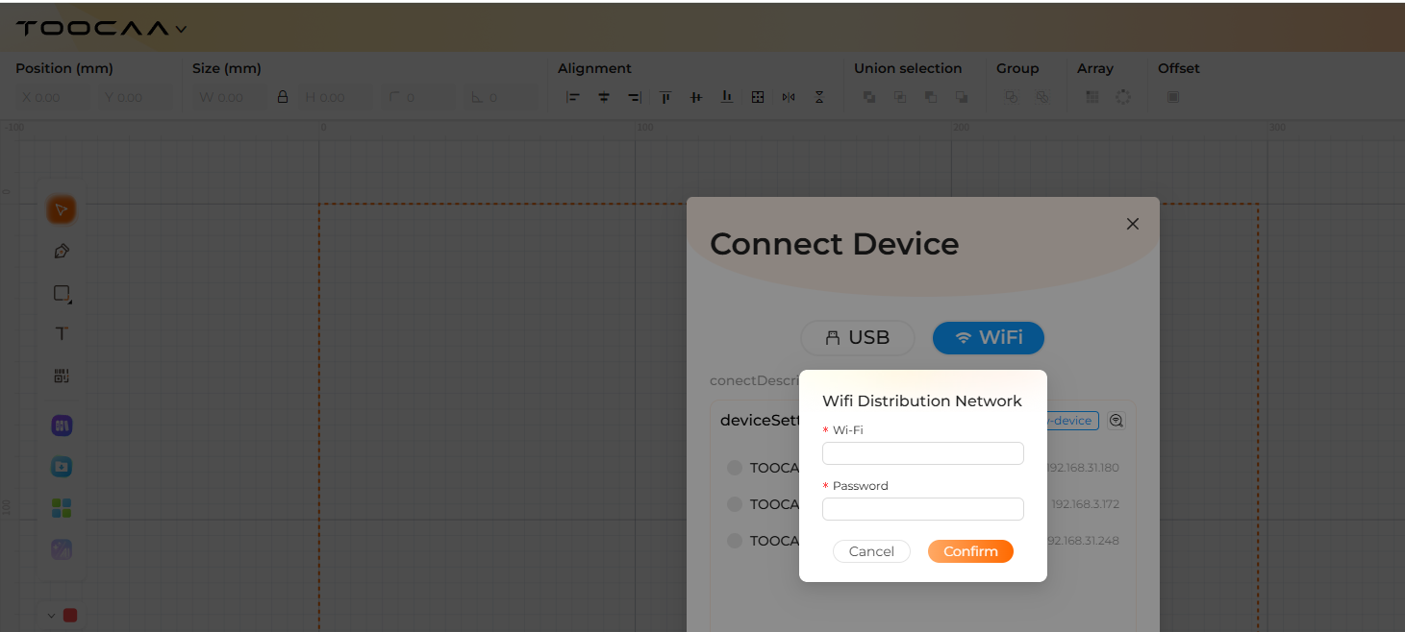
Task: Click the grid Array icon
Action: (1092, 97)
